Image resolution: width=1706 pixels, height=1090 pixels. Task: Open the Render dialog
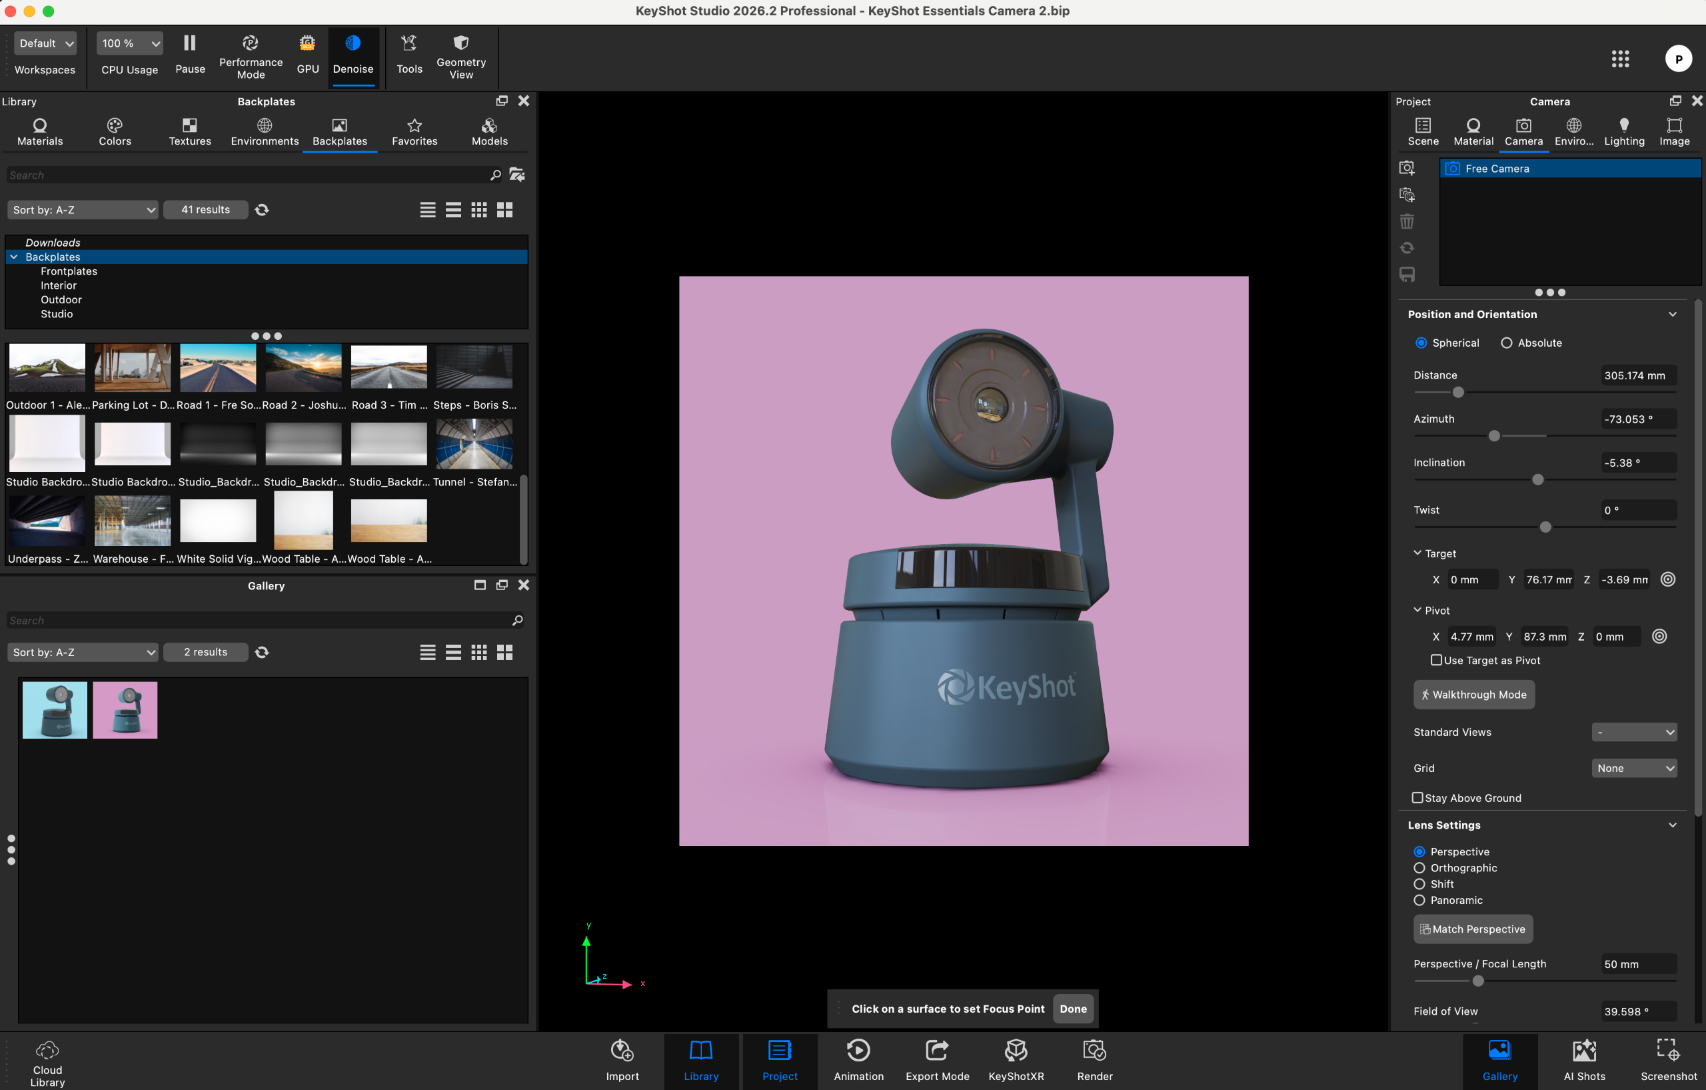tap(1094, 1061)
